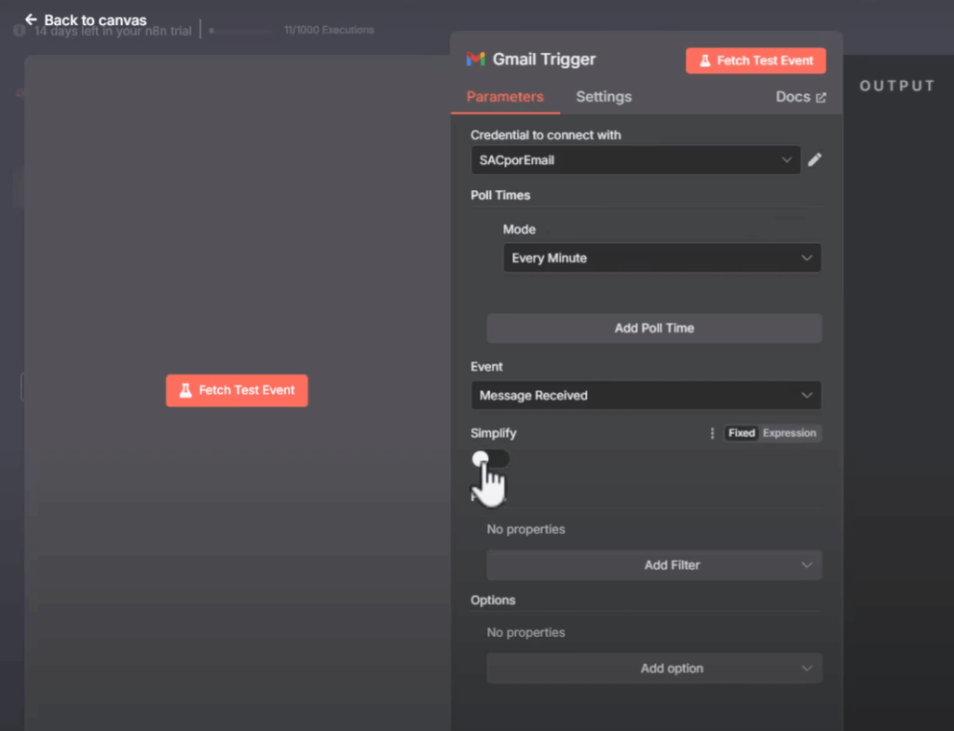Switch Simplify to Fixed mode

(741, 433)
